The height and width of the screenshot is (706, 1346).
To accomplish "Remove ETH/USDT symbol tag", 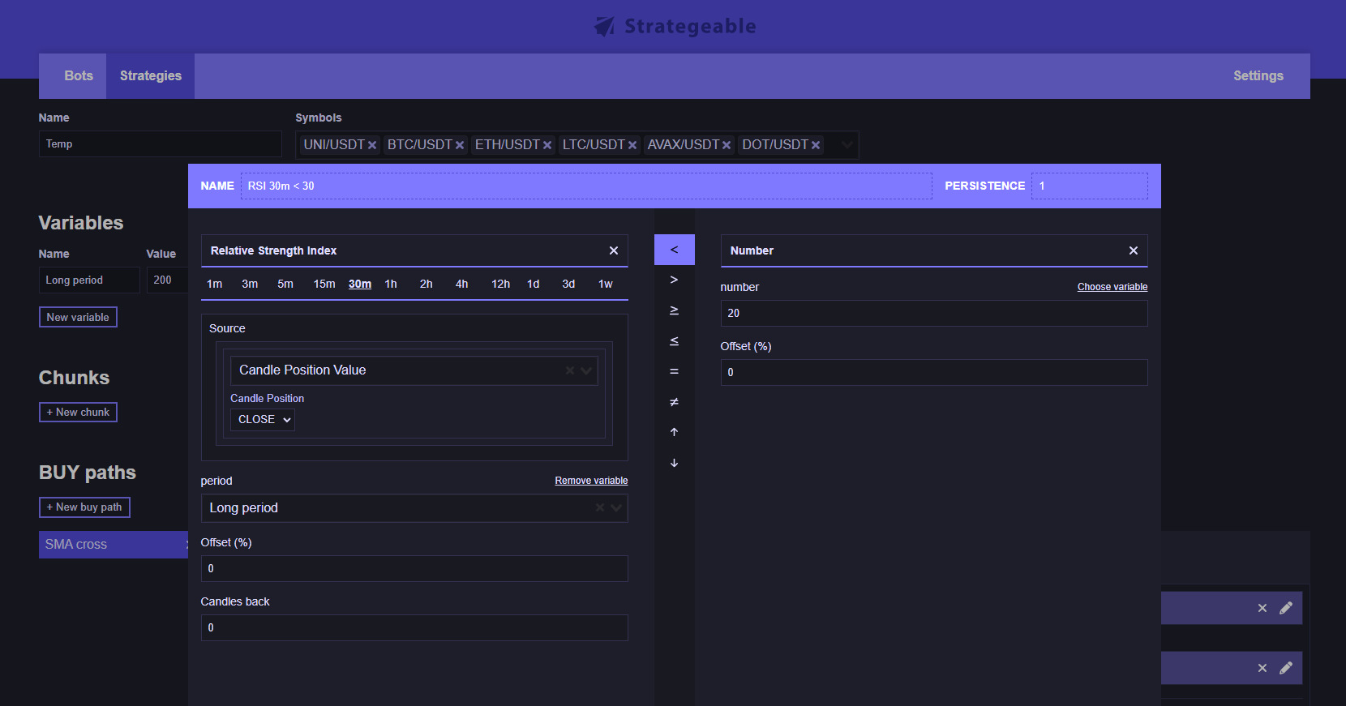I will tap(547, 145).
